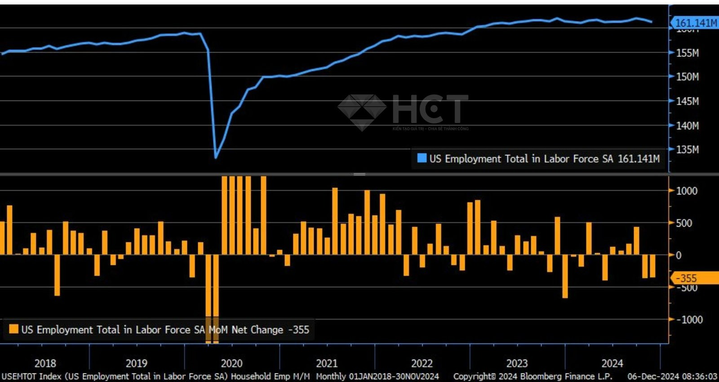Select the blue 161.141M last-value tag

point(694,23)
